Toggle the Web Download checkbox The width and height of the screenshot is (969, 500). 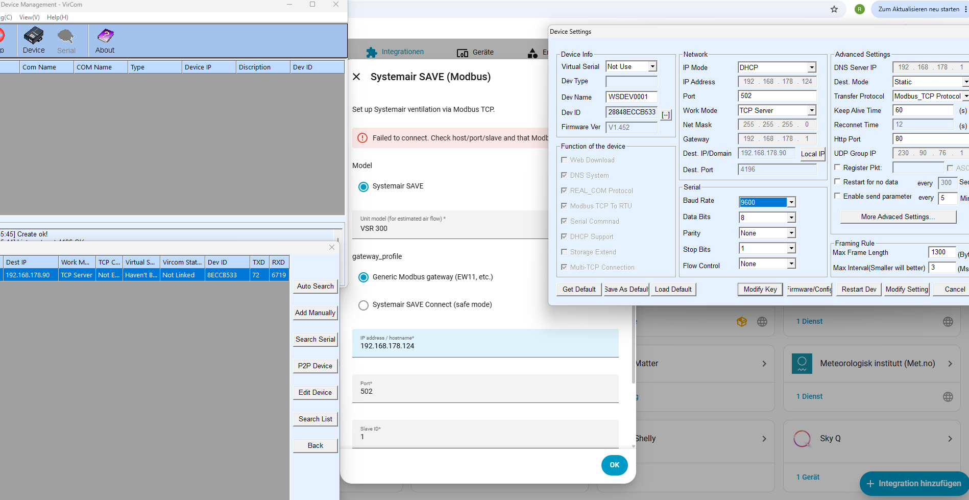pos(564,160)
